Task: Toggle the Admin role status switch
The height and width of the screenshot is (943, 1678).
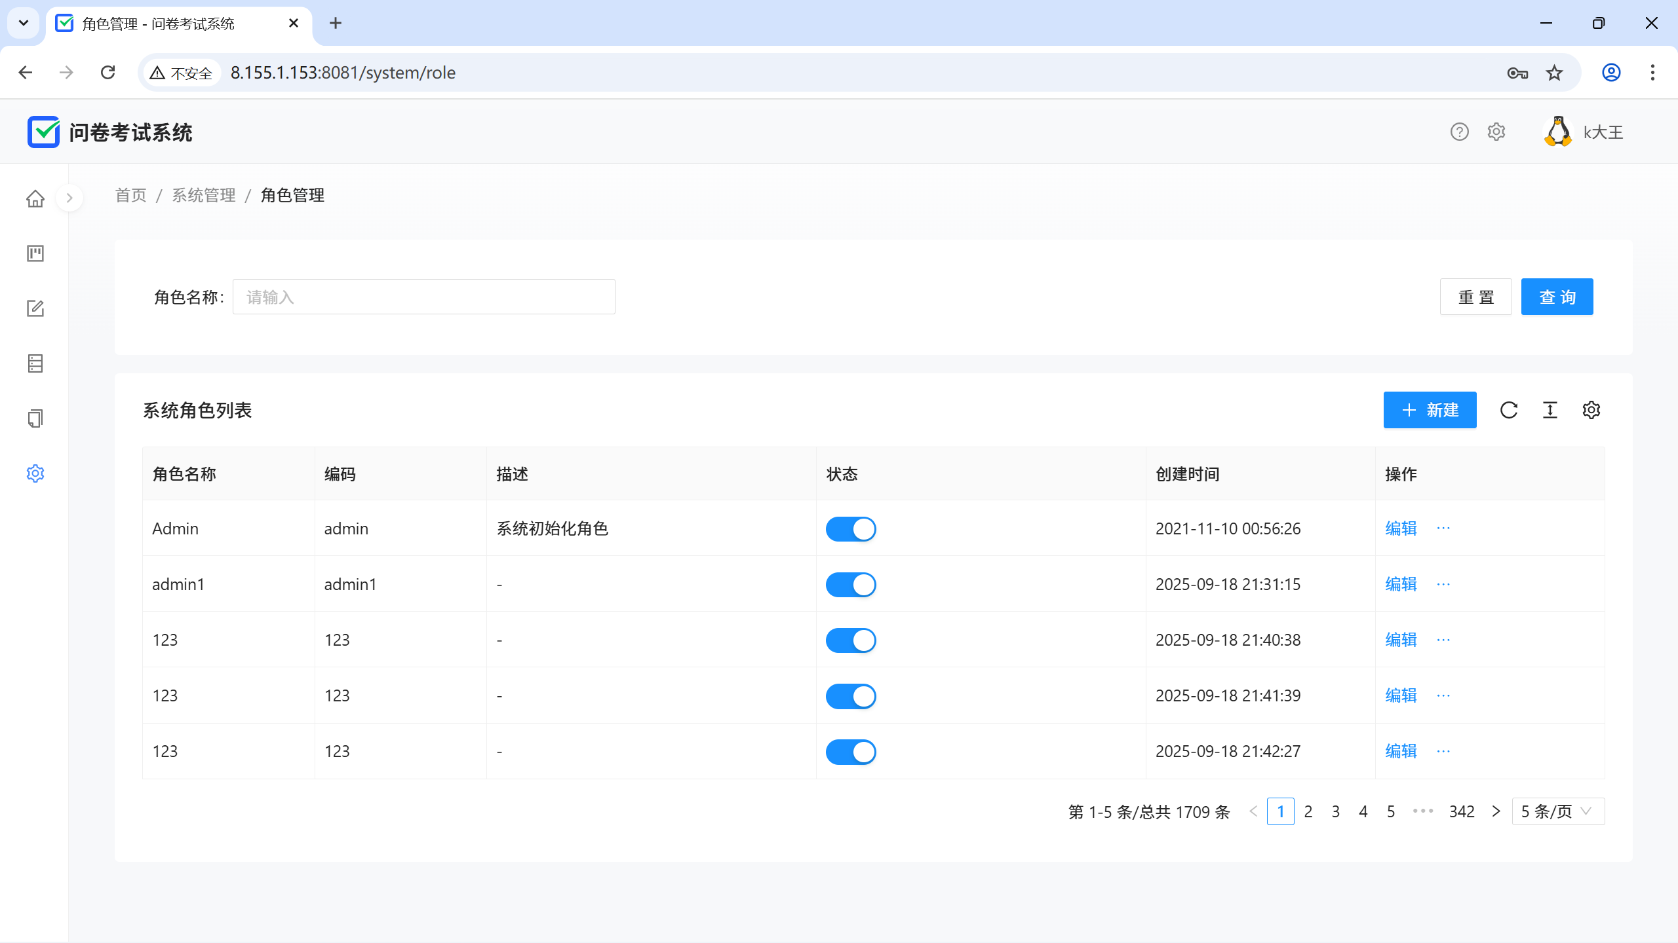Action: click(851, 529)
